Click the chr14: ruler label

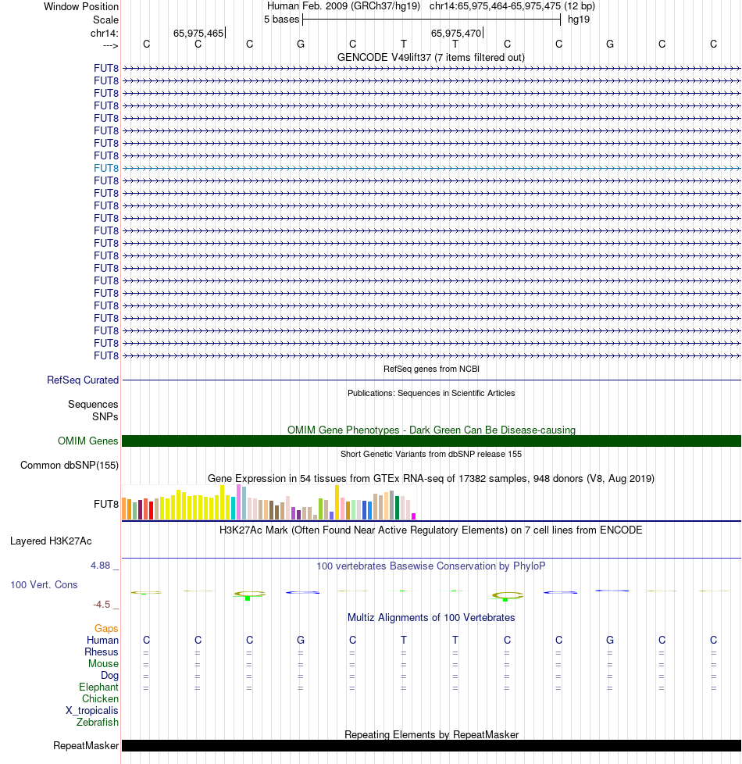(x=104, y=33)
